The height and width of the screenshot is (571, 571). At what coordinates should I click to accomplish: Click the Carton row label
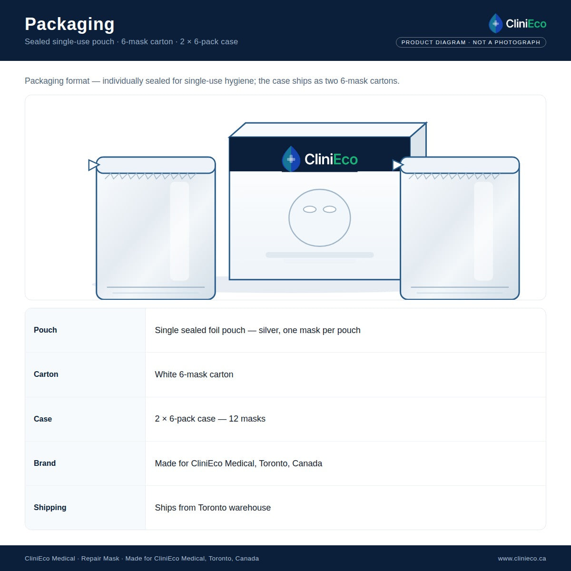pos(46,374)
